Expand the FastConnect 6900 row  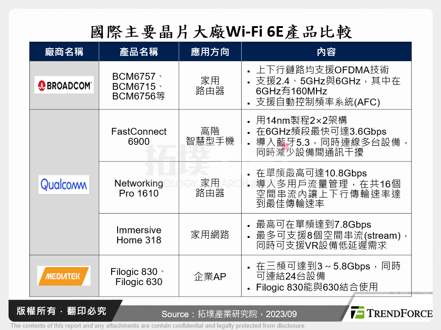click(x=138, y=136)
